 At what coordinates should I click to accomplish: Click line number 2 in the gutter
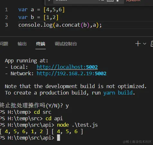(x=6, y=17)
